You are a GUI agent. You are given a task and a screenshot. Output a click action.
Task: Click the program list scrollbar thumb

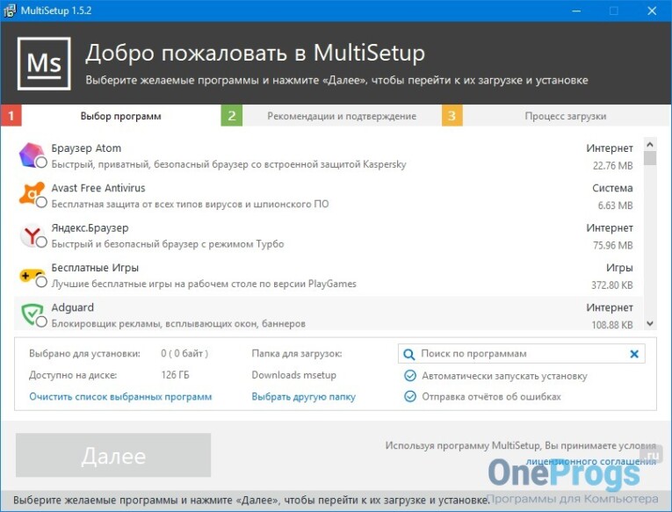[x=650, y=158]
